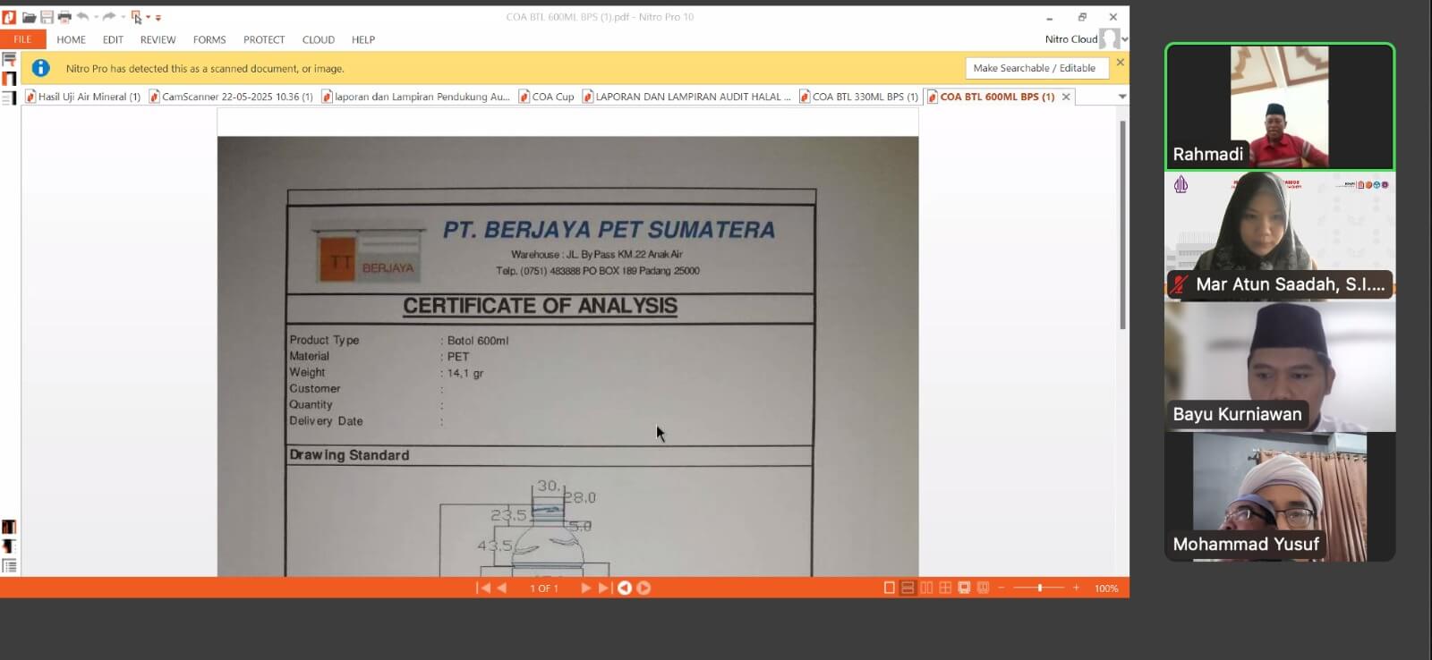Print the document using the printer icon
Screen dimensions: 1432x660
(64, 17)
